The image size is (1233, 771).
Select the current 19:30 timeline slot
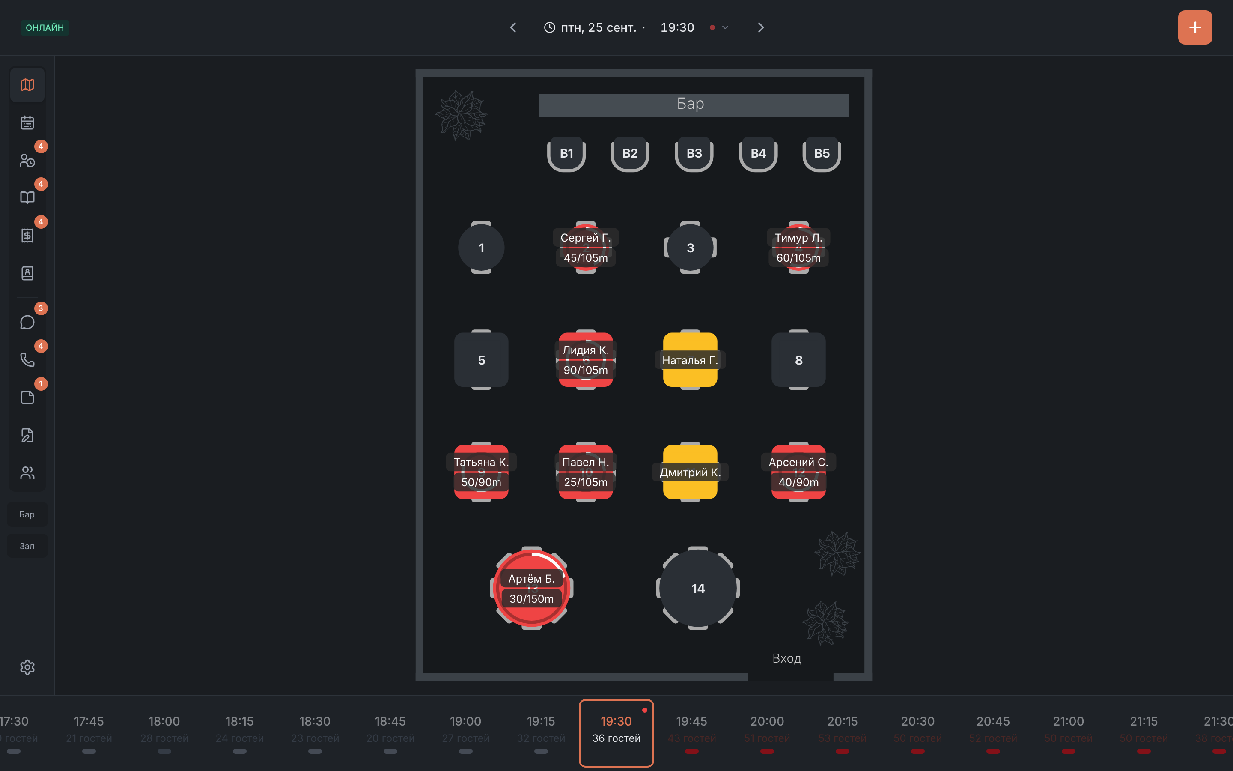tap(616, 733)
